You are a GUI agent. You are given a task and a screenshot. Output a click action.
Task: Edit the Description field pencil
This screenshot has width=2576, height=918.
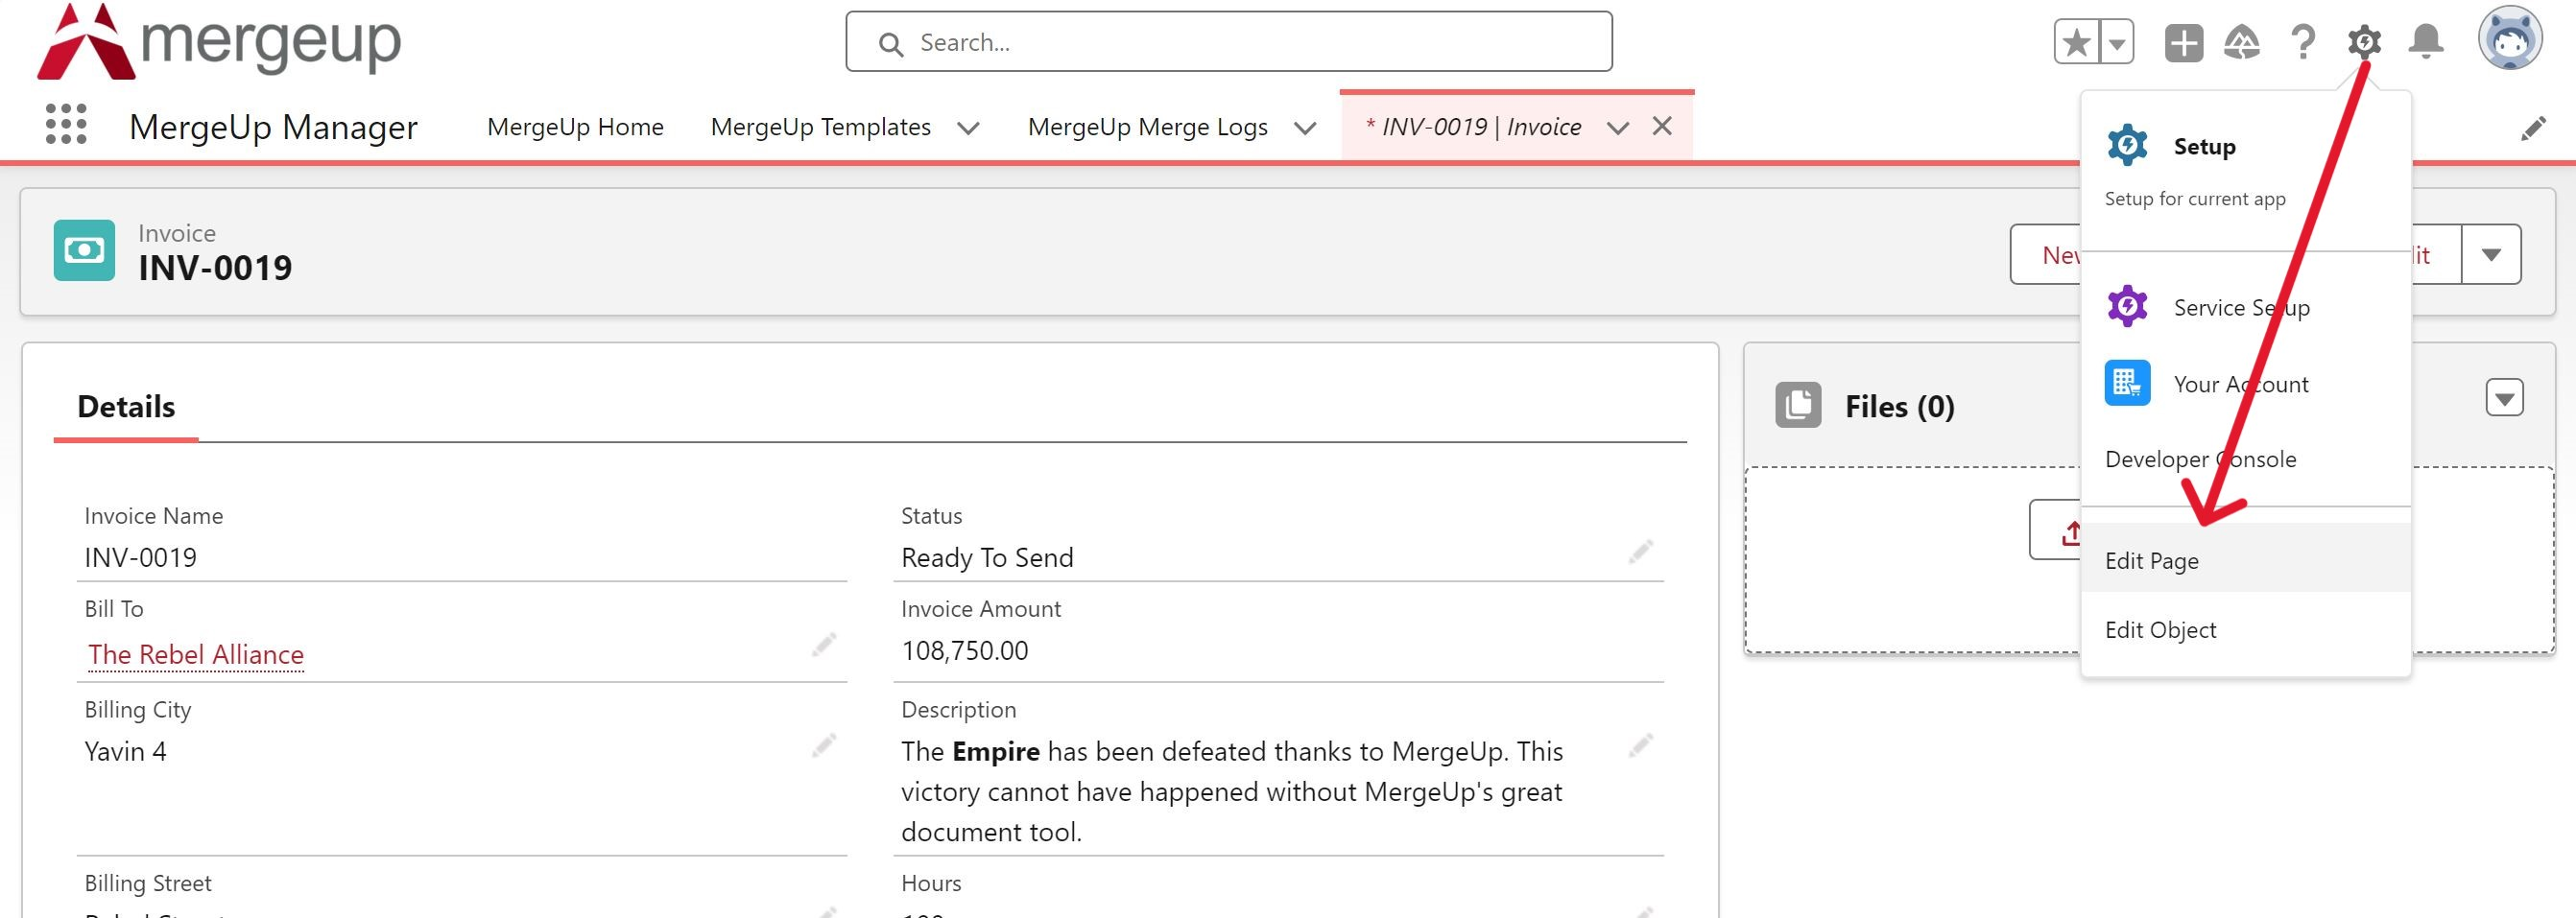(1640, 746)
